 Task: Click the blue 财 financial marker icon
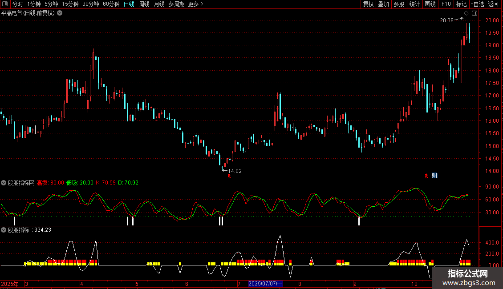pyautogui.click(x=434, y=176)
